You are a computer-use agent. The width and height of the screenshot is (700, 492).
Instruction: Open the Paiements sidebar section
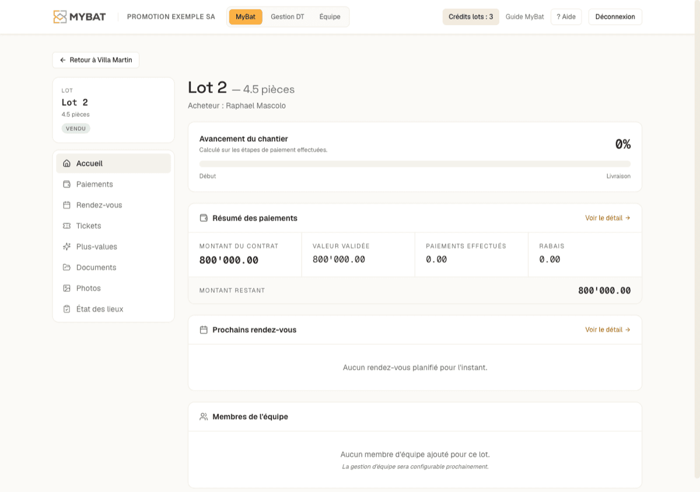tap(113, 184)
